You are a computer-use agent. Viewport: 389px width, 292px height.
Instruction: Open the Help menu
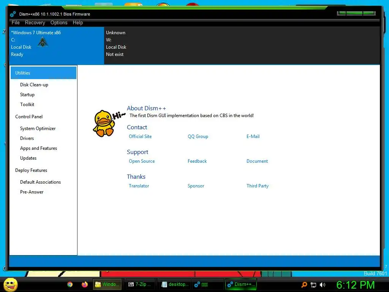(x=77, y=22)
